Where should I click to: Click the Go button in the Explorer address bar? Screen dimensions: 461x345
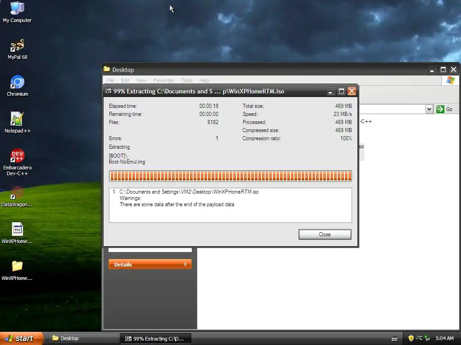tap(444, 109)
